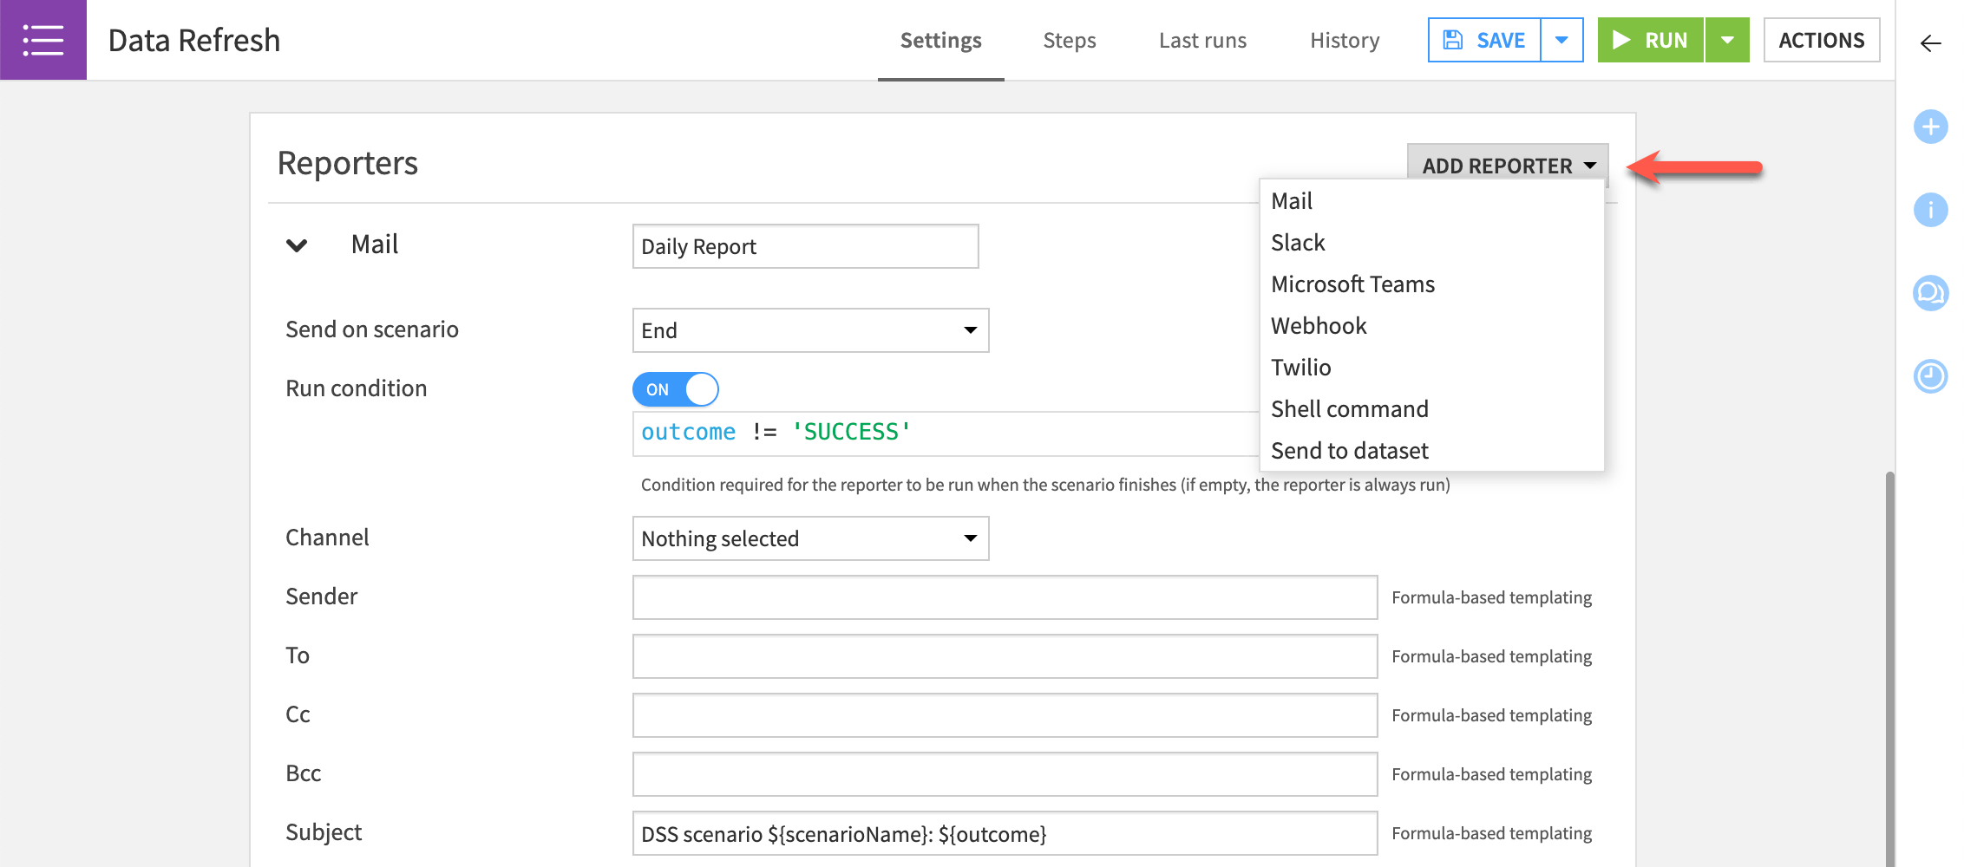
Task: Click the plus icon in right sidebar
Action: (x=1930, y=127)
